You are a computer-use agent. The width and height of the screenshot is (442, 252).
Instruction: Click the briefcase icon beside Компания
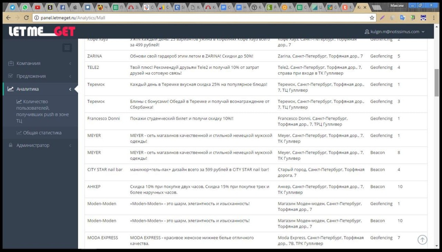pyautogui.click(x=11, y=63)
